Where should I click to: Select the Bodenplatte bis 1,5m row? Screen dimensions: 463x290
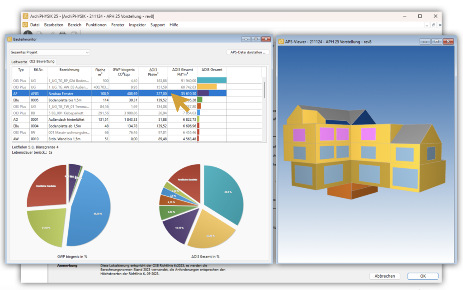137,100
